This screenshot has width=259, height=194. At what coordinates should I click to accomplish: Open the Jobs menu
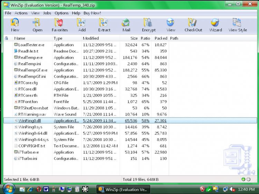(47, 13)
